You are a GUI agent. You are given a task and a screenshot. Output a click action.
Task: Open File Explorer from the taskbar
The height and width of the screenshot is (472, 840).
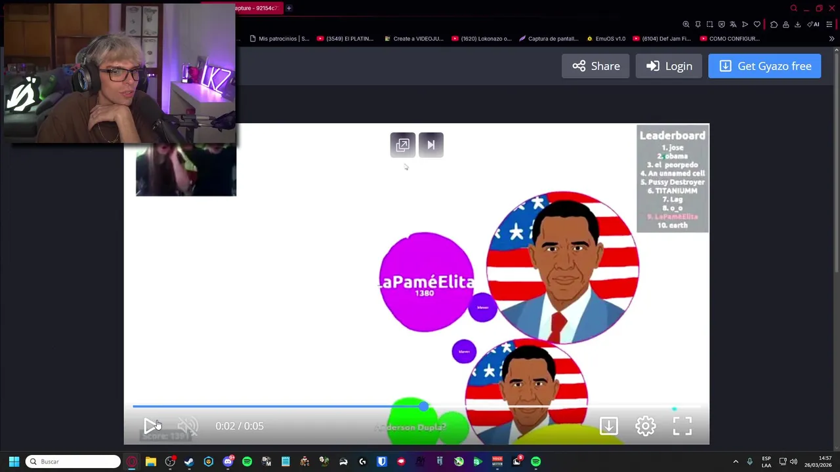(150, 462)
